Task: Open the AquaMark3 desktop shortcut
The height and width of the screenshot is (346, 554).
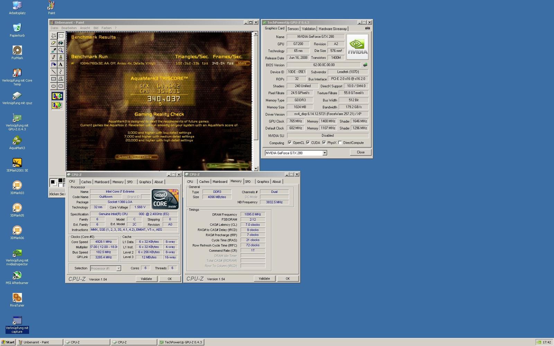Action: click(x=17, y=142)
